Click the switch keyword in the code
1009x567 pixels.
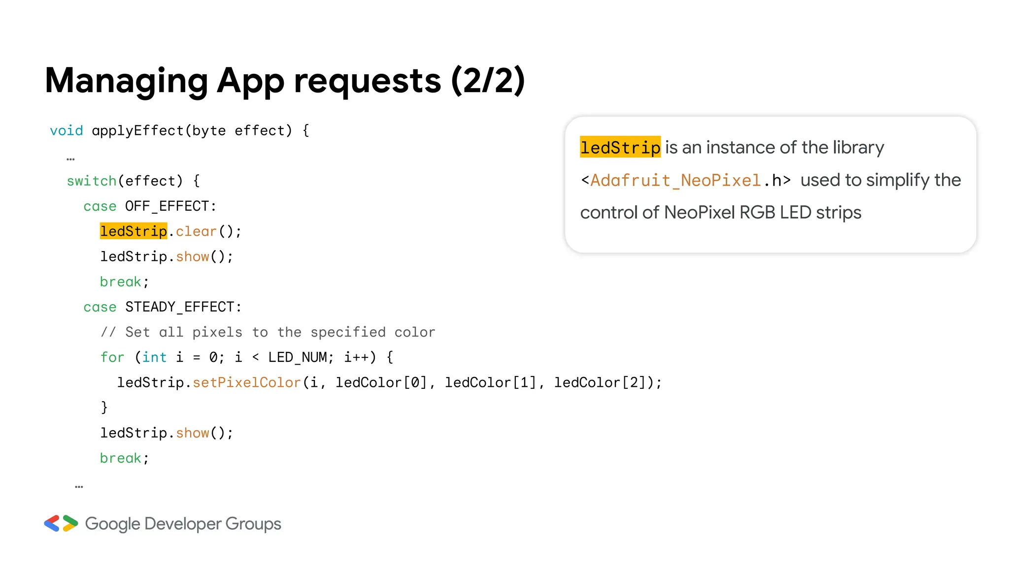click(x=92, y=181)
